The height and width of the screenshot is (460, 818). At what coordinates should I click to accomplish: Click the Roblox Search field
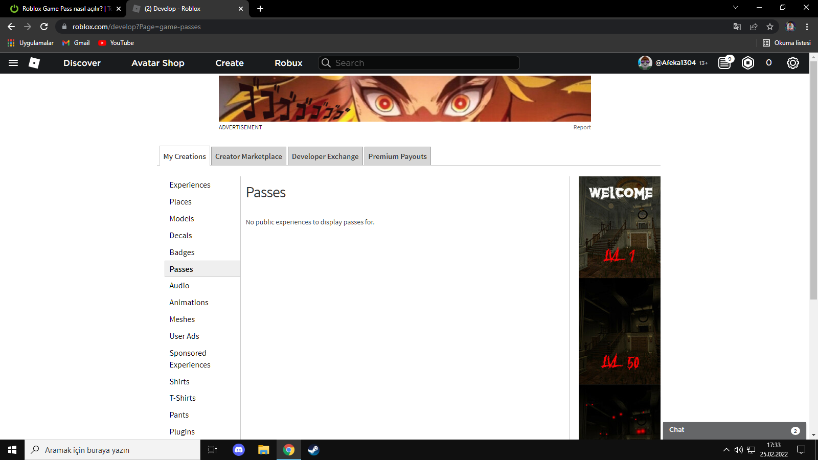[x=419, y=63]
